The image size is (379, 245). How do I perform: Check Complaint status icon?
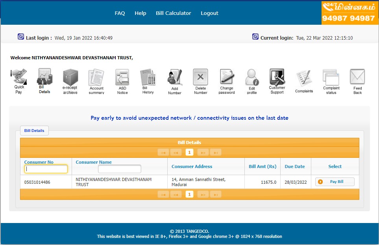pyautogui.click(x=331, y=77)
